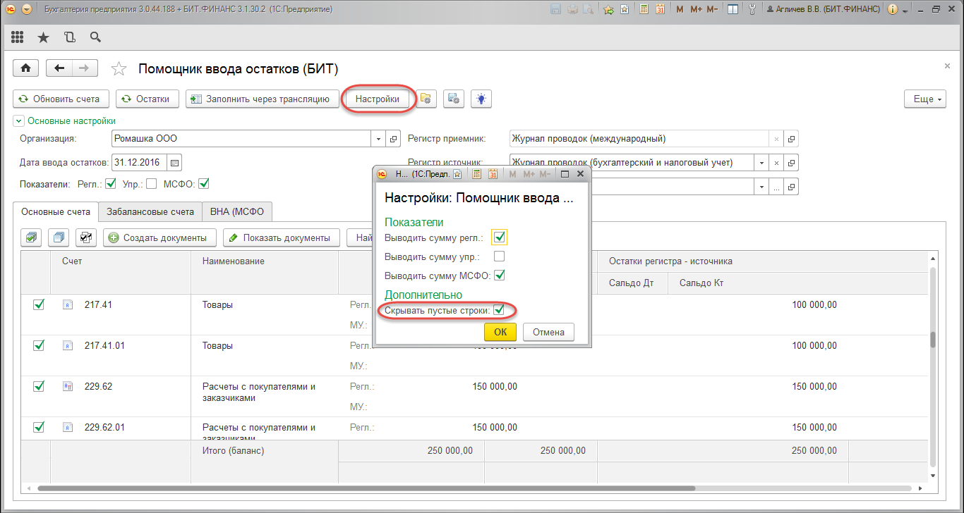The height and width of the screenshot is (513, 964).
Task: Click the add-to-favorites star-arrow icon in title bar
Action: (x=608, y=10)
